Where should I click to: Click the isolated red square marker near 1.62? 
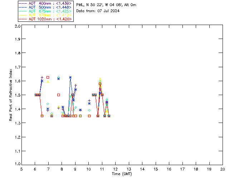pyautogui.click(x=48, y=78)
